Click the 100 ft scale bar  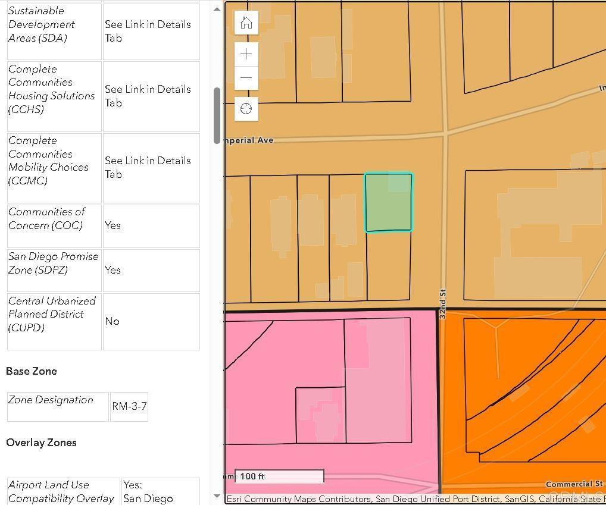279,476
